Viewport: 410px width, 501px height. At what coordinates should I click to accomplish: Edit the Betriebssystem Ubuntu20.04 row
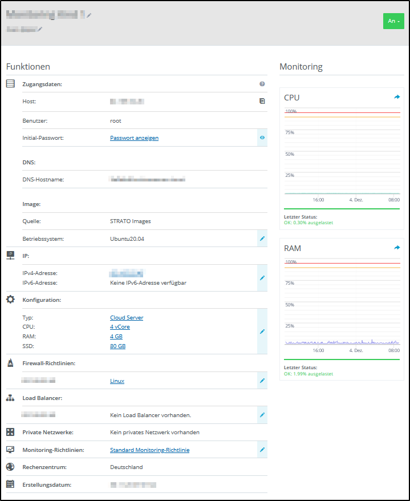pos(262,239)
